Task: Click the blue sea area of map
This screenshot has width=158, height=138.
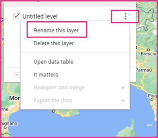Action: pyautogui.click(x=78, y=124)
